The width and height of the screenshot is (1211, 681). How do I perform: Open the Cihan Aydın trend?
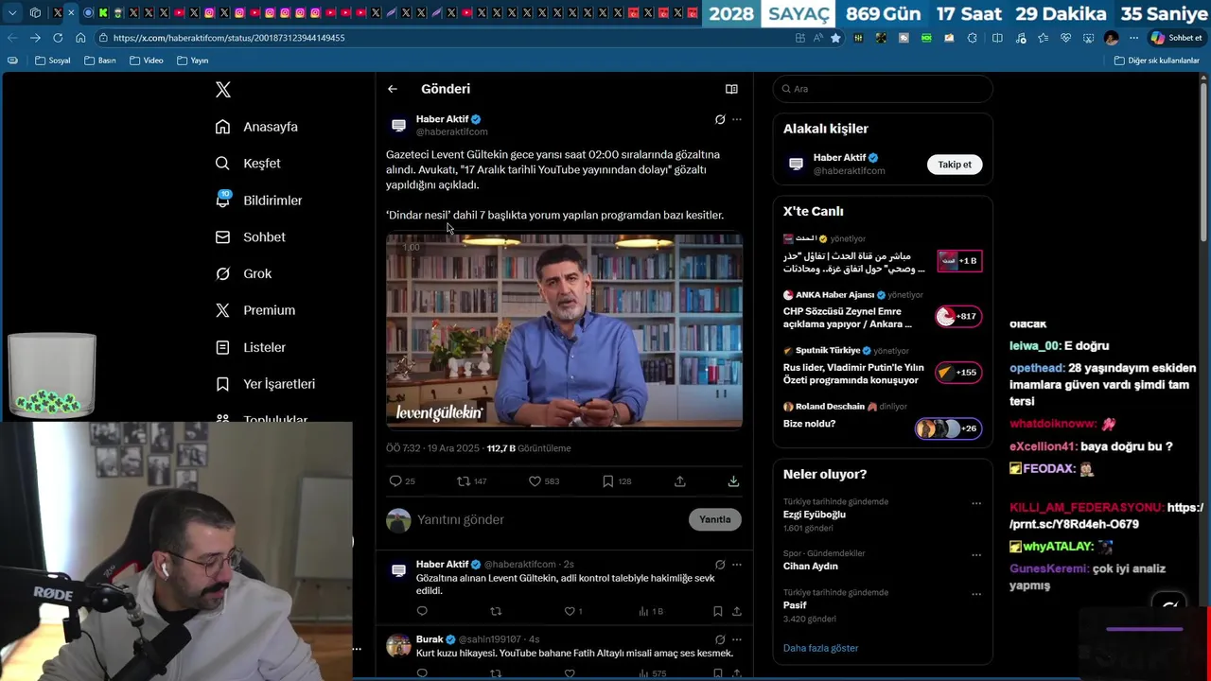tap(811, 567)
